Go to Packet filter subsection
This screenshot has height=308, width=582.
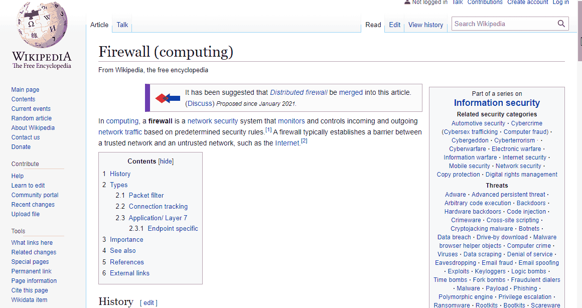coord(146,196)
